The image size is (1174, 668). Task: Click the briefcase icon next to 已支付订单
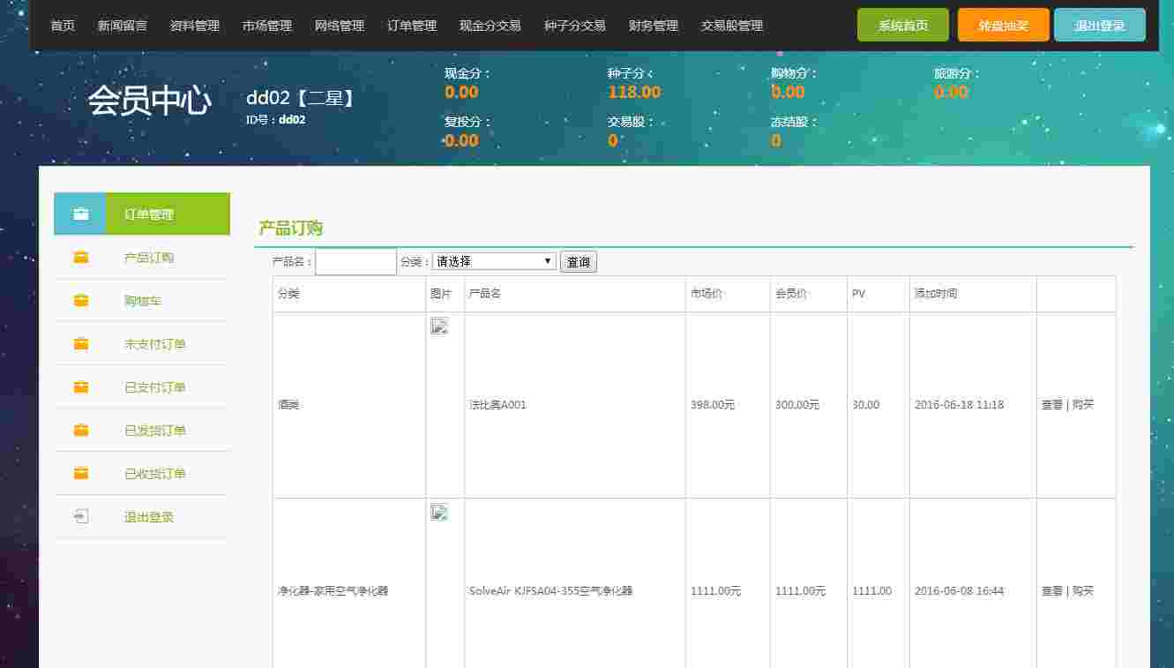pyautogui.click(x=80, y=387)
